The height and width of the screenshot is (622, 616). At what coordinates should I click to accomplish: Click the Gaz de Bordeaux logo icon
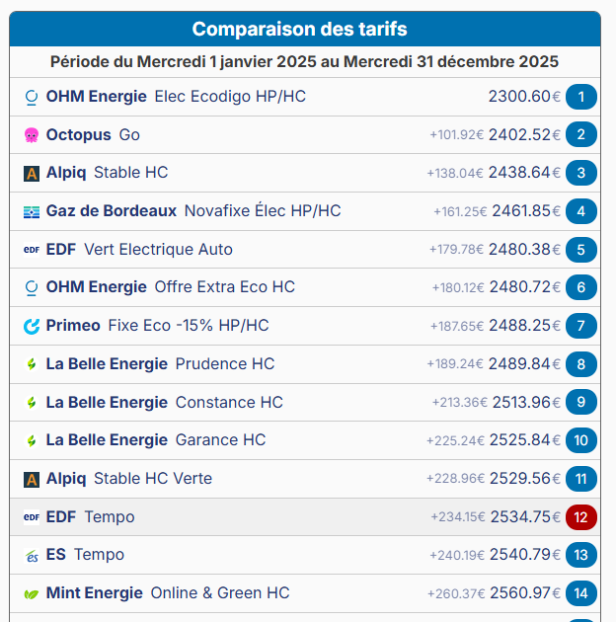click(x=31, y=211)
